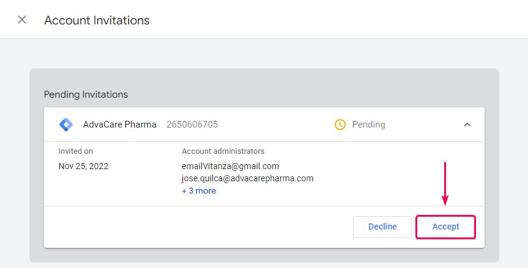Click the red arrow pointing at Accept
Screen dimensions: 528x268
[x=445, y=184]
